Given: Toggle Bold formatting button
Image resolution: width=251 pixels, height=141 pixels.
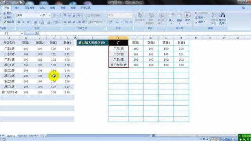Looking at the screenshot, I should pos(19,22).
